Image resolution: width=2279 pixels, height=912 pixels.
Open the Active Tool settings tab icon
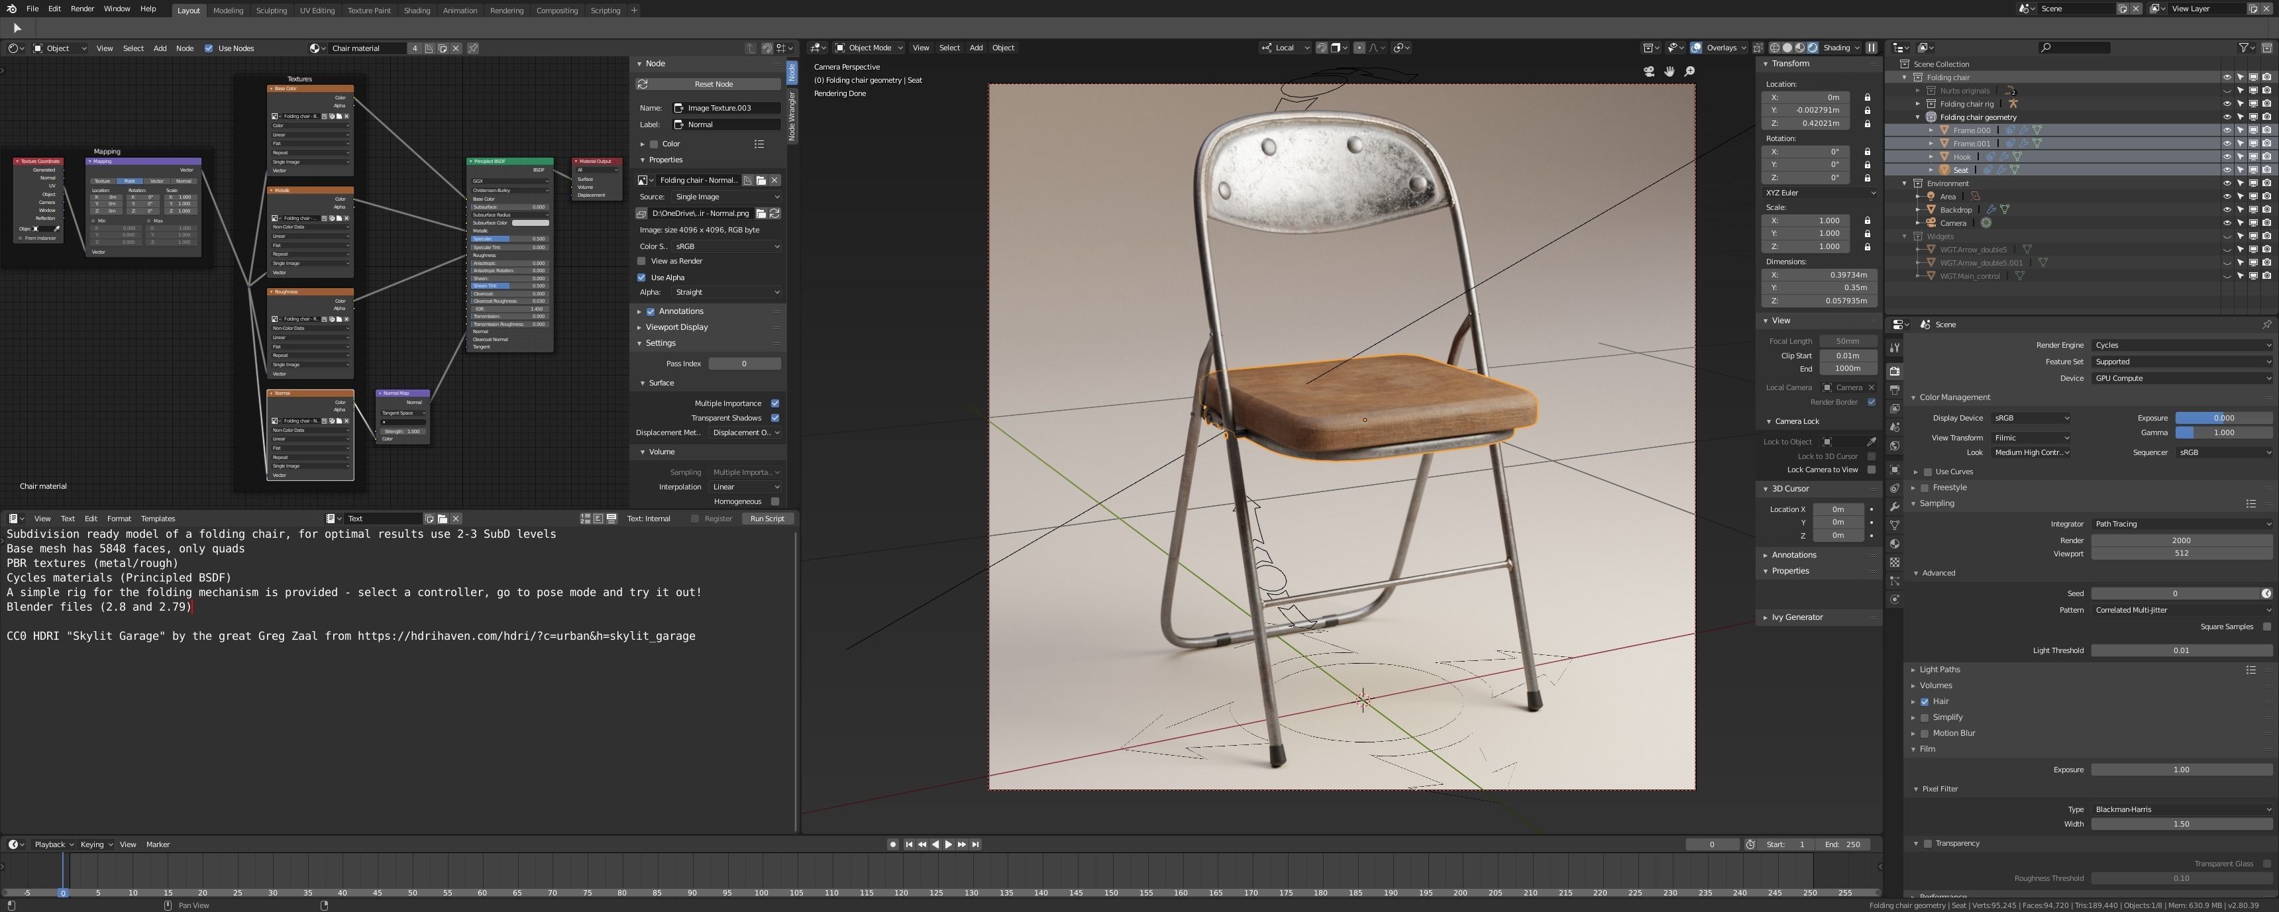tap(1894, 348)
